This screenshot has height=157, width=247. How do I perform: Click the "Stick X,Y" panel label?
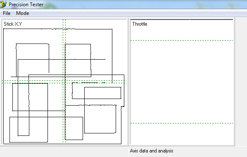point(13,24)
